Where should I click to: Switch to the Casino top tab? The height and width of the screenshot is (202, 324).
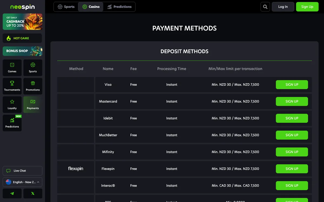tap(91, 7)
